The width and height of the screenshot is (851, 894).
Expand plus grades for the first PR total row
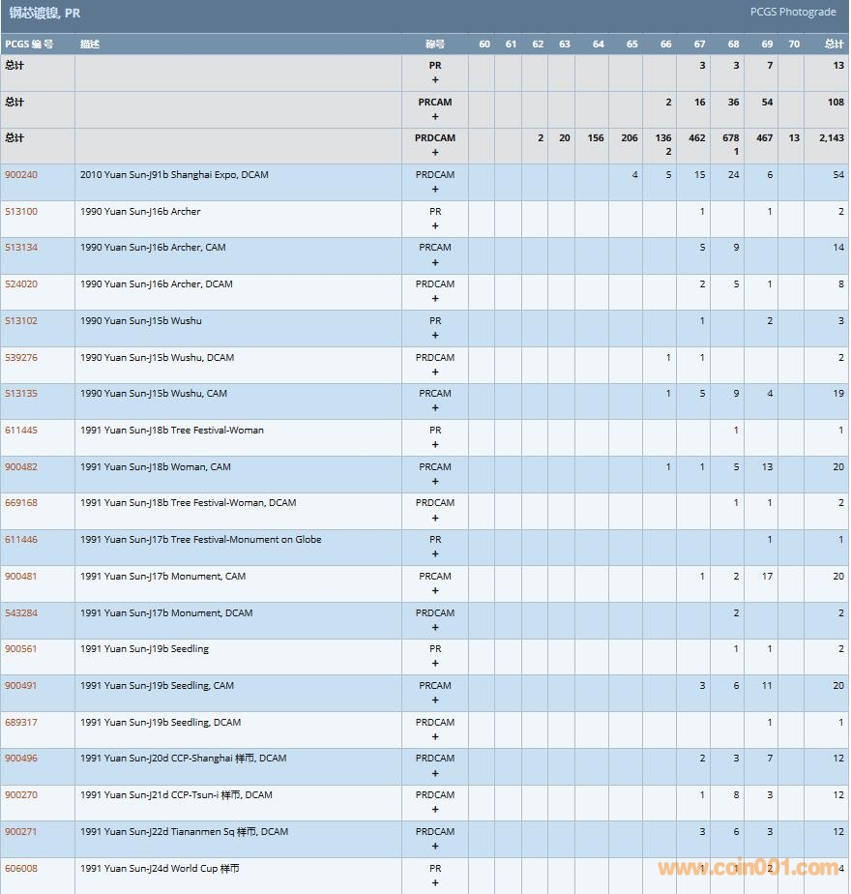coord(435,80)
